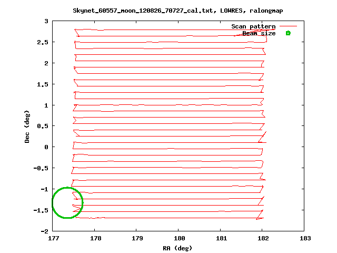Viewport: 337px width, 253px height.
Task: Click the 'Dec (deg)' y-axis label
Action: point(27,126)
